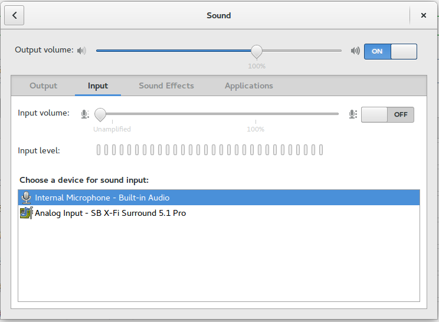
Task: Select Internal Microphone - Built-in Audio
Action: [102, 198]
